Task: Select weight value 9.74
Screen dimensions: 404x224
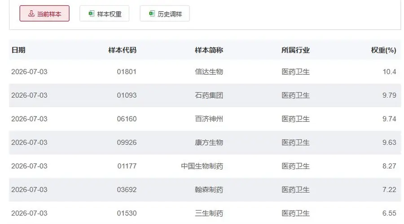Action: tap(389, 119)
